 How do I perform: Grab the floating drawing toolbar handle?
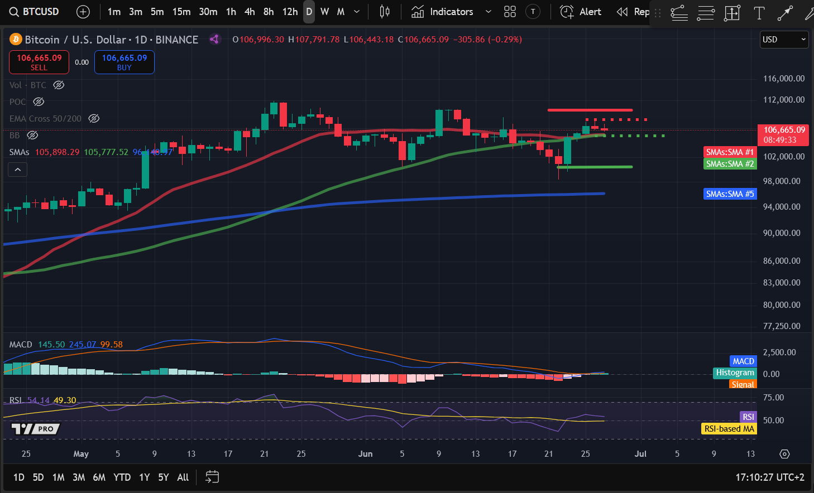pos(658,13)
